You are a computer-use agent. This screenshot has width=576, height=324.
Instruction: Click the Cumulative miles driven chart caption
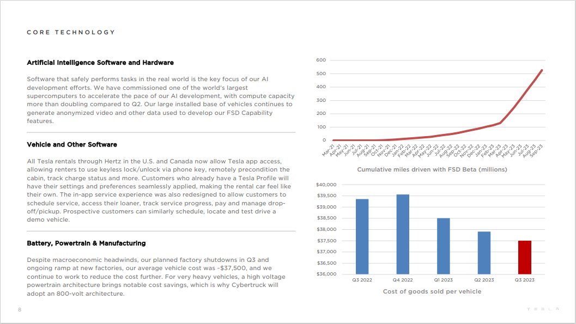(x=432, y=170)
